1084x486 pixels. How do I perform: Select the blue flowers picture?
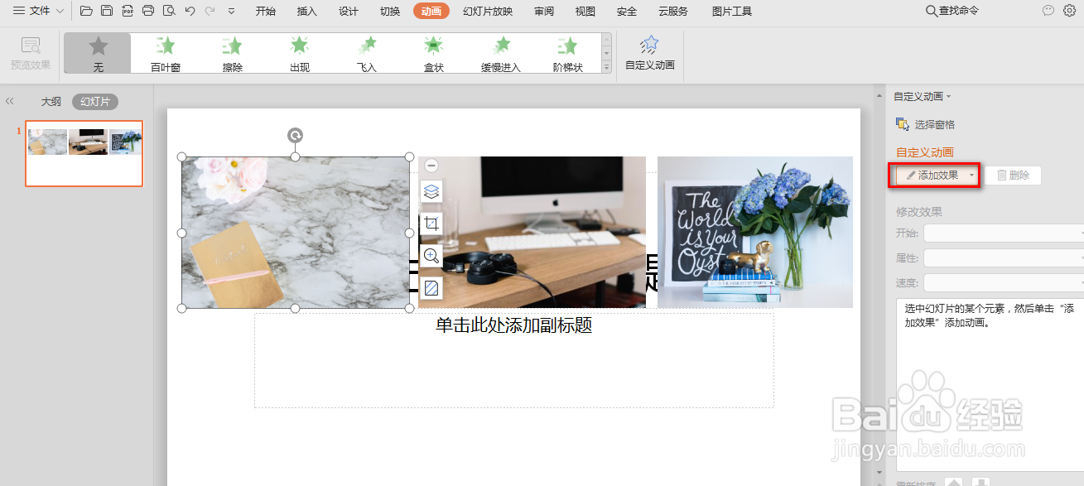point(755,232)
